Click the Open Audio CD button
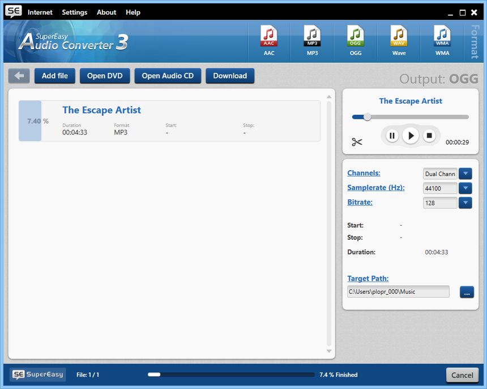 [x=168, y=76]
